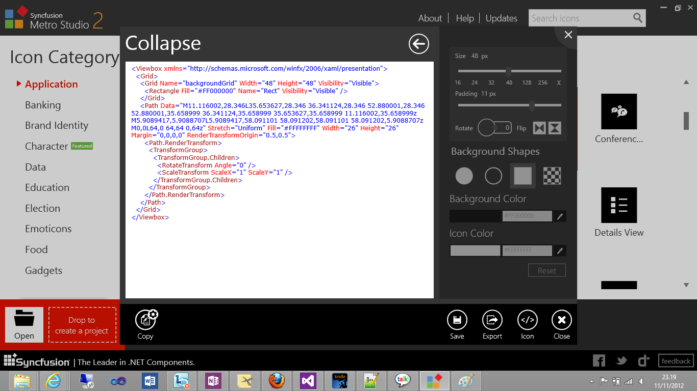This screenshot has height=391, width=697.
Task: Flip the icon vertically
Action: [555, 128]
